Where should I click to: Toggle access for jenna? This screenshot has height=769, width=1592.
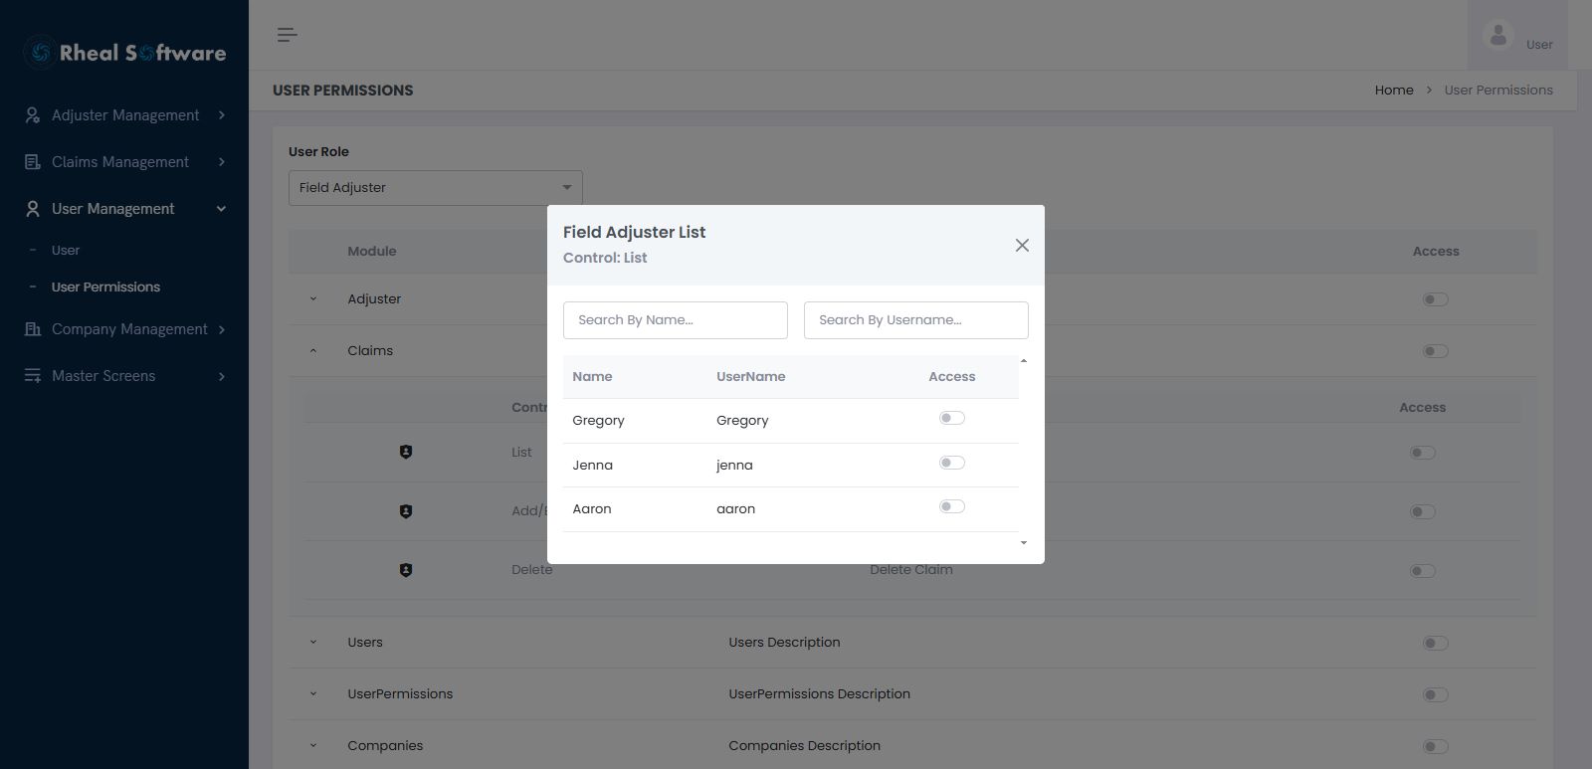coord(952,463)
